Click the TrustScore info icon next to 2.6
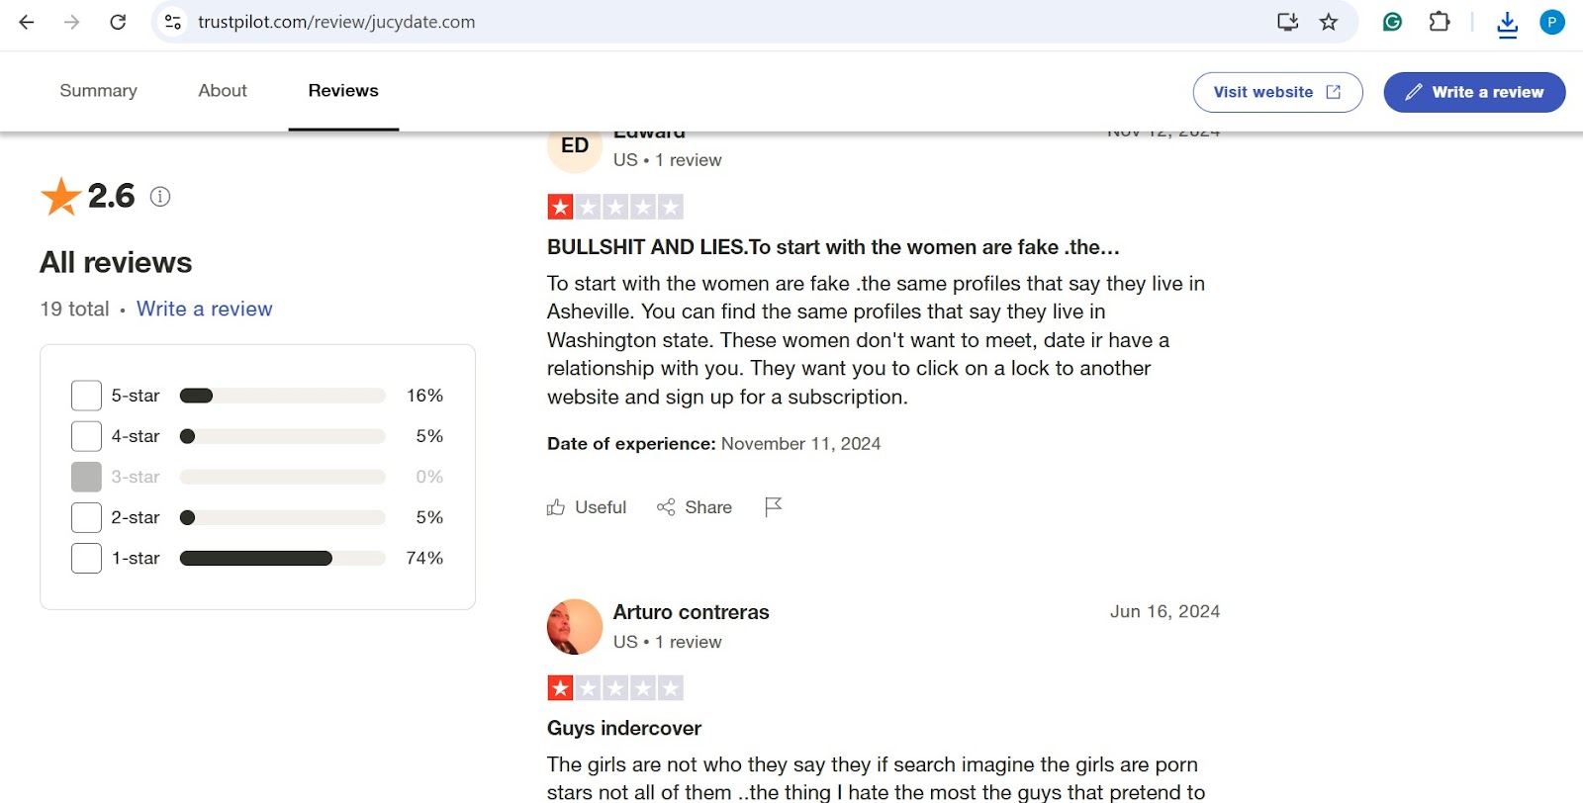Image resolution: width=1583 pixels, height=803 pixels. click(160, 197)
